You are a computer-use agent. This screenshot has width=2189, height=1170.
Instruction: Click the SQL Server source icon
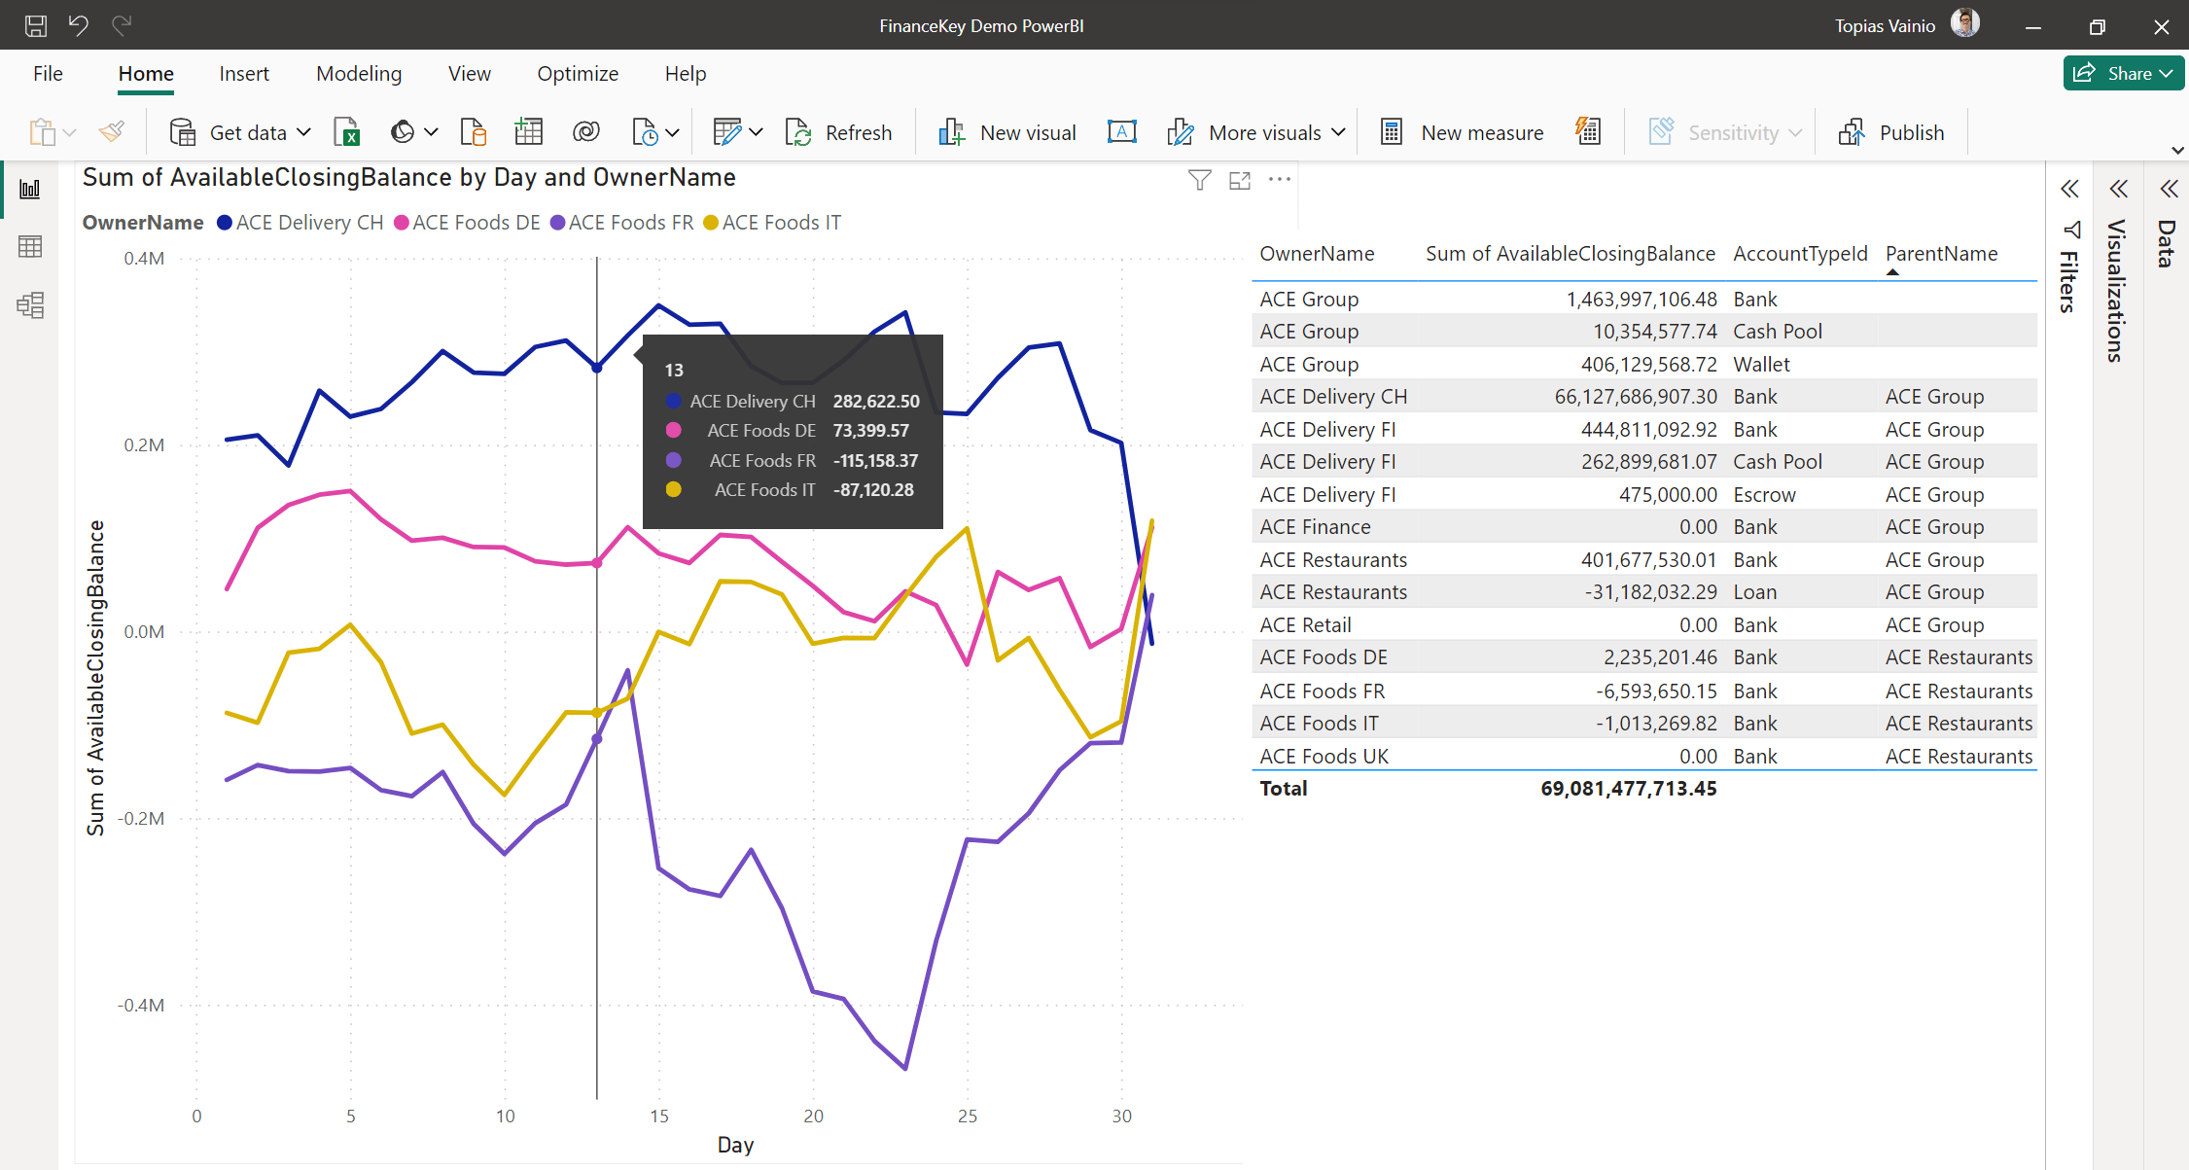[x=474, y=132]
